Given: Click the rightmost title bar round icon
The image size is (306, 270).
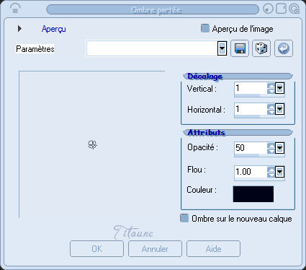Looking at the screenshot, I should coord(294,9).
